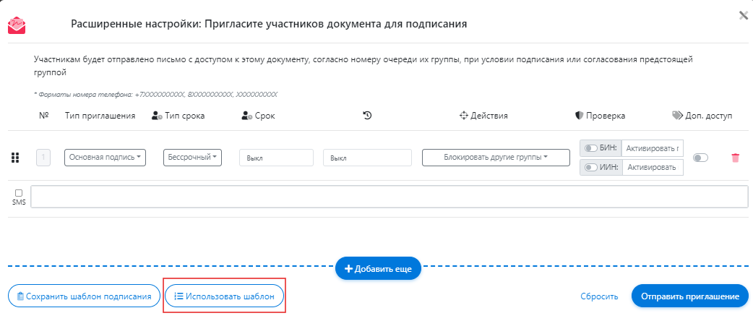753x321 pixels.
Task: Click the shield icon near Проверка
Action: 579,115
